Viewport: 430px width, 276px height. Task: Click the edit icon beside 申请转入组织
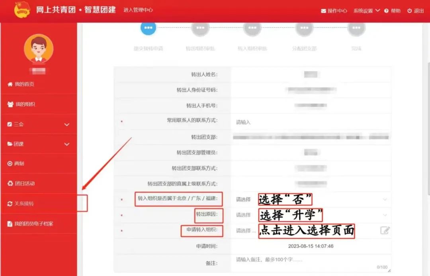pos(385,230)
